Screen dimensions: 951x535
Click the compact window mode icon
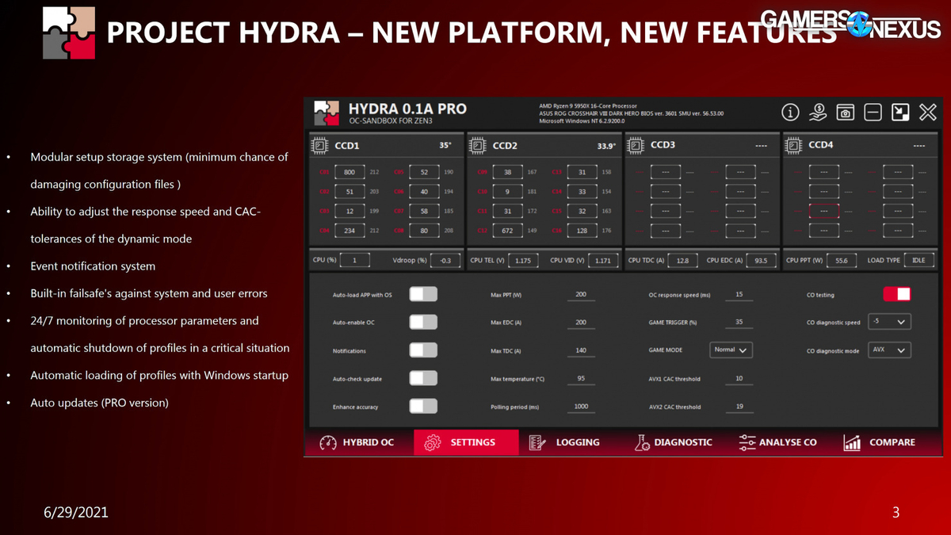[x=900, y=113]
